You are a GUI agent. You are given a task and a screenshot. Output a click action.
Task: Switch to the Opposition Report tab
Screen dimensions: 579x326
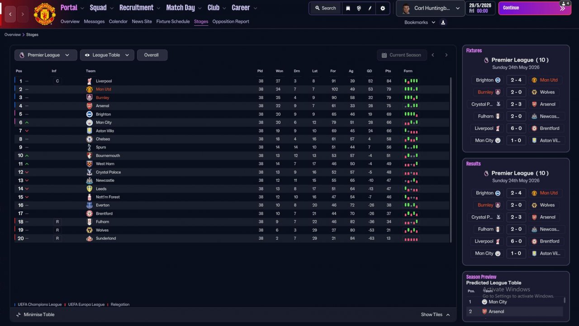[231, 22]
